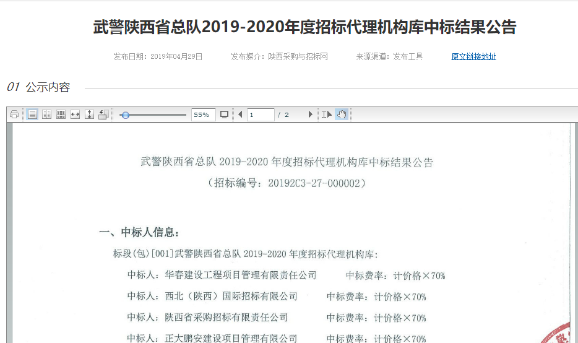578x343 pixels.
Task: Click the zoom slider handle
Action: 126,115
